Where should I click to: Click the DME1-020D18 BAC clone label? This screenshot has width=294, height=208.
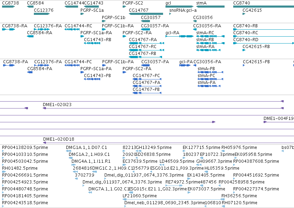click(59, 139)
